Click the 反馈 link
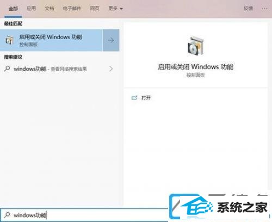This screenshot has width=272, height=222. (248, 8)
